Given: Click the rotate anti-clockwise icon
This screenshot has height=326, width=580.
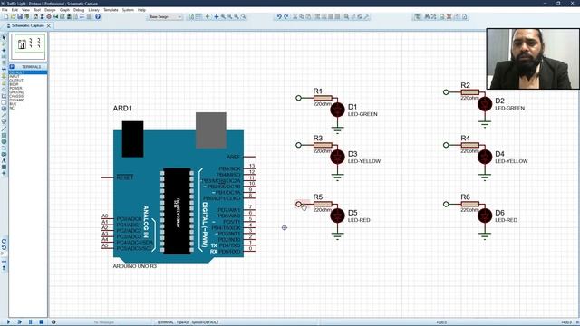Looking at the screenshot, I should click(x=4, y=247).
